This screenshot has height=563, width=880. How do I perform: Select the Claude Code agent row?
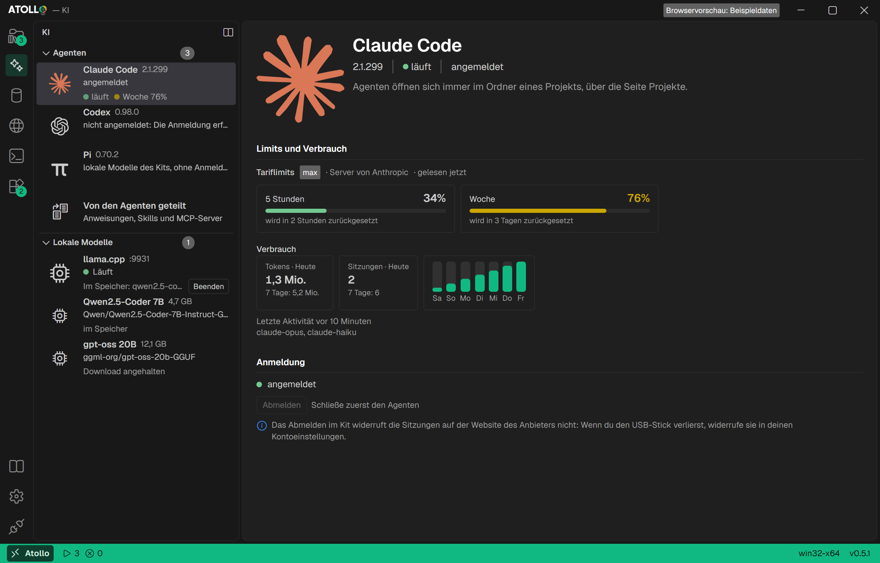coord(136,84)
